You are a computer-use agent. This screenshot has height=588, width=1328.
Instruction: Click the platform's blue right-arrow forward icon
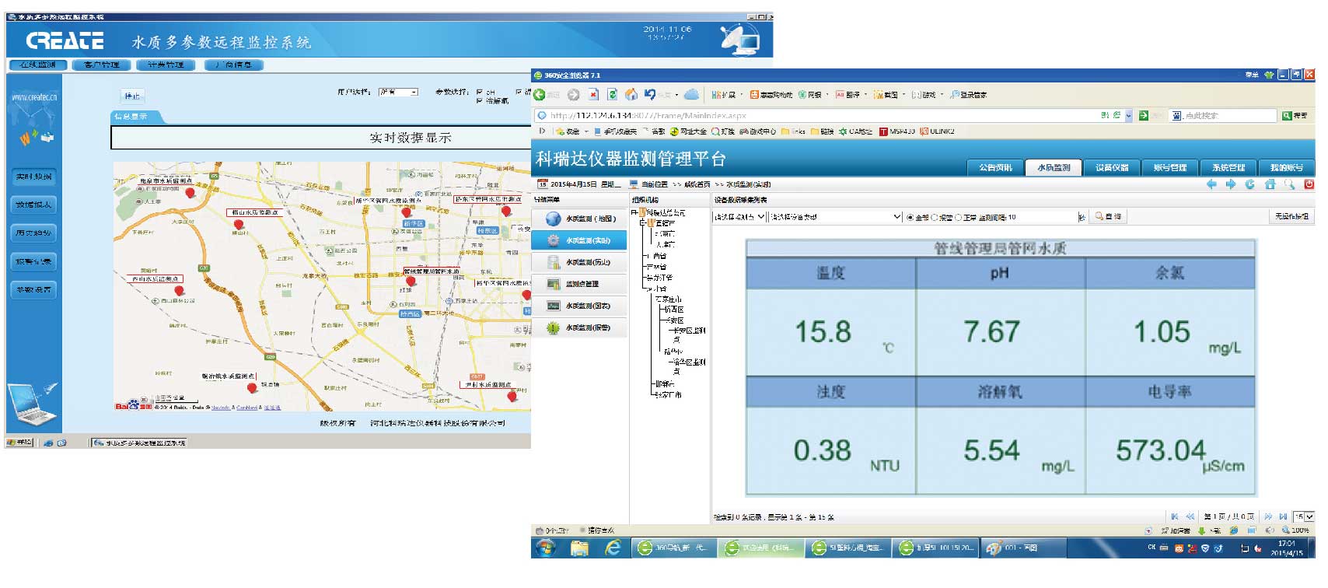[1230, 184]
